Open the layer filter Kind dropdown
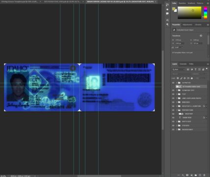 point(178,69)
